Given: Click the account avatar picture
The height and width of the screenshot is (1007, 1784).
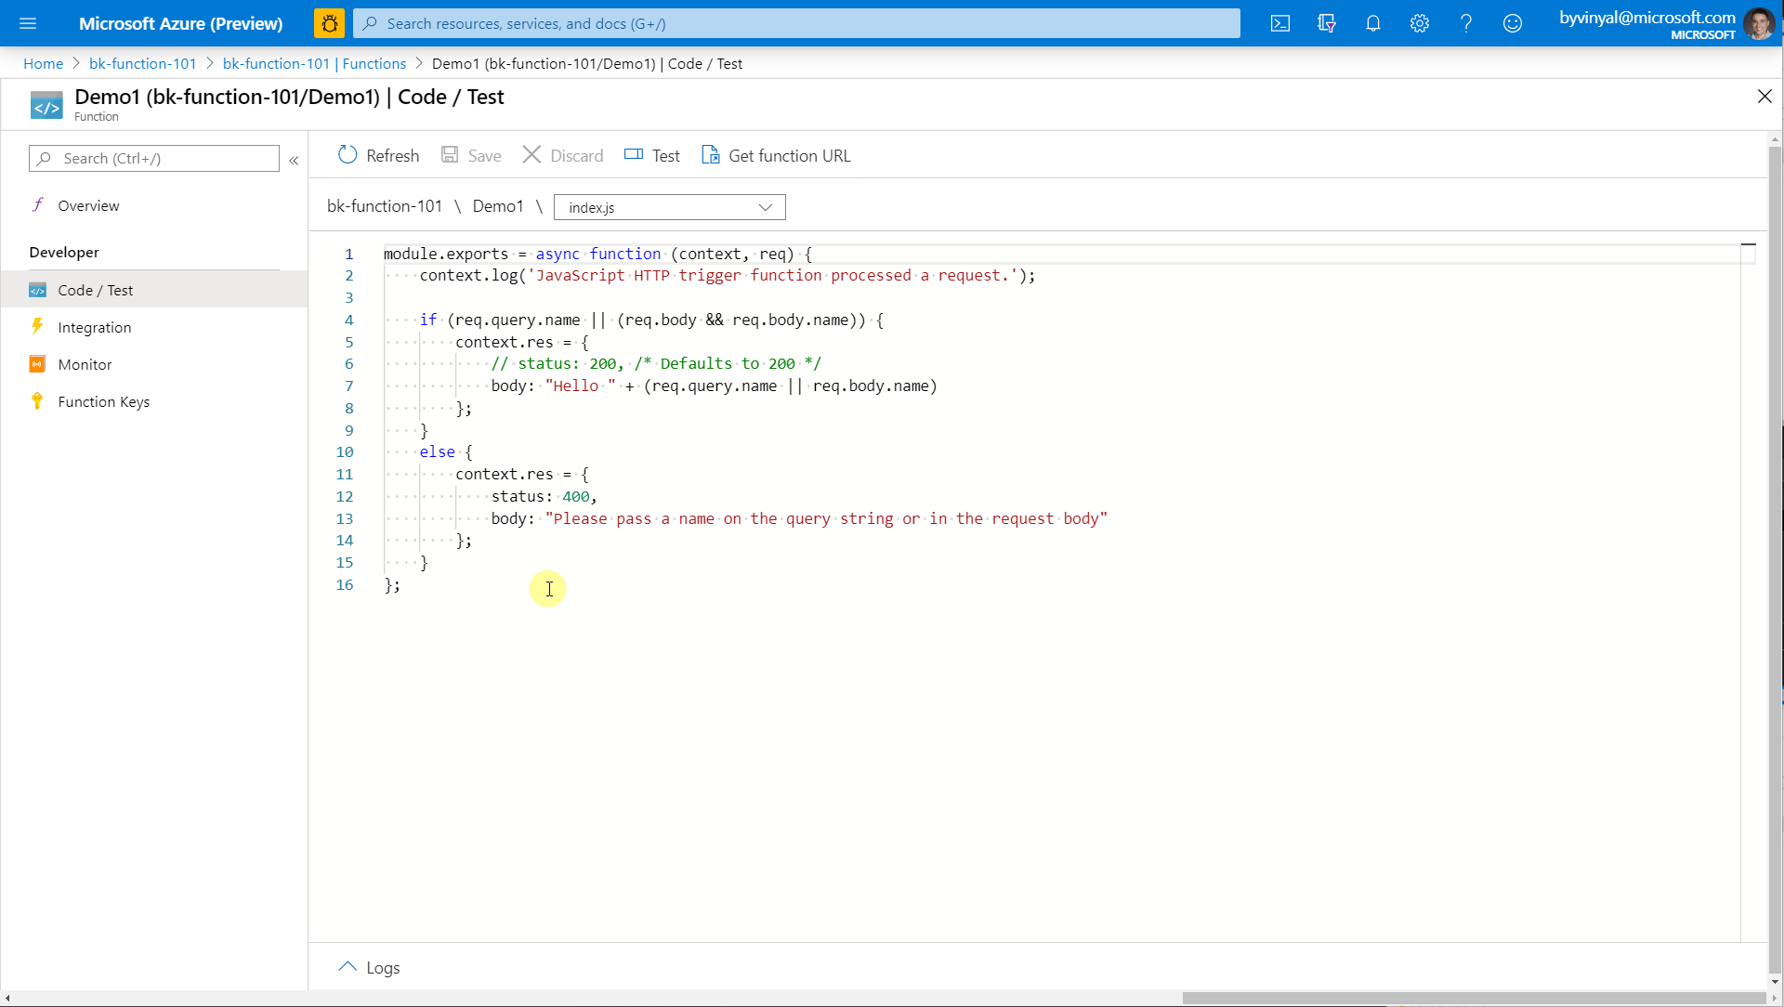Looking at the screenshot, I should (x=1761, y=23).
